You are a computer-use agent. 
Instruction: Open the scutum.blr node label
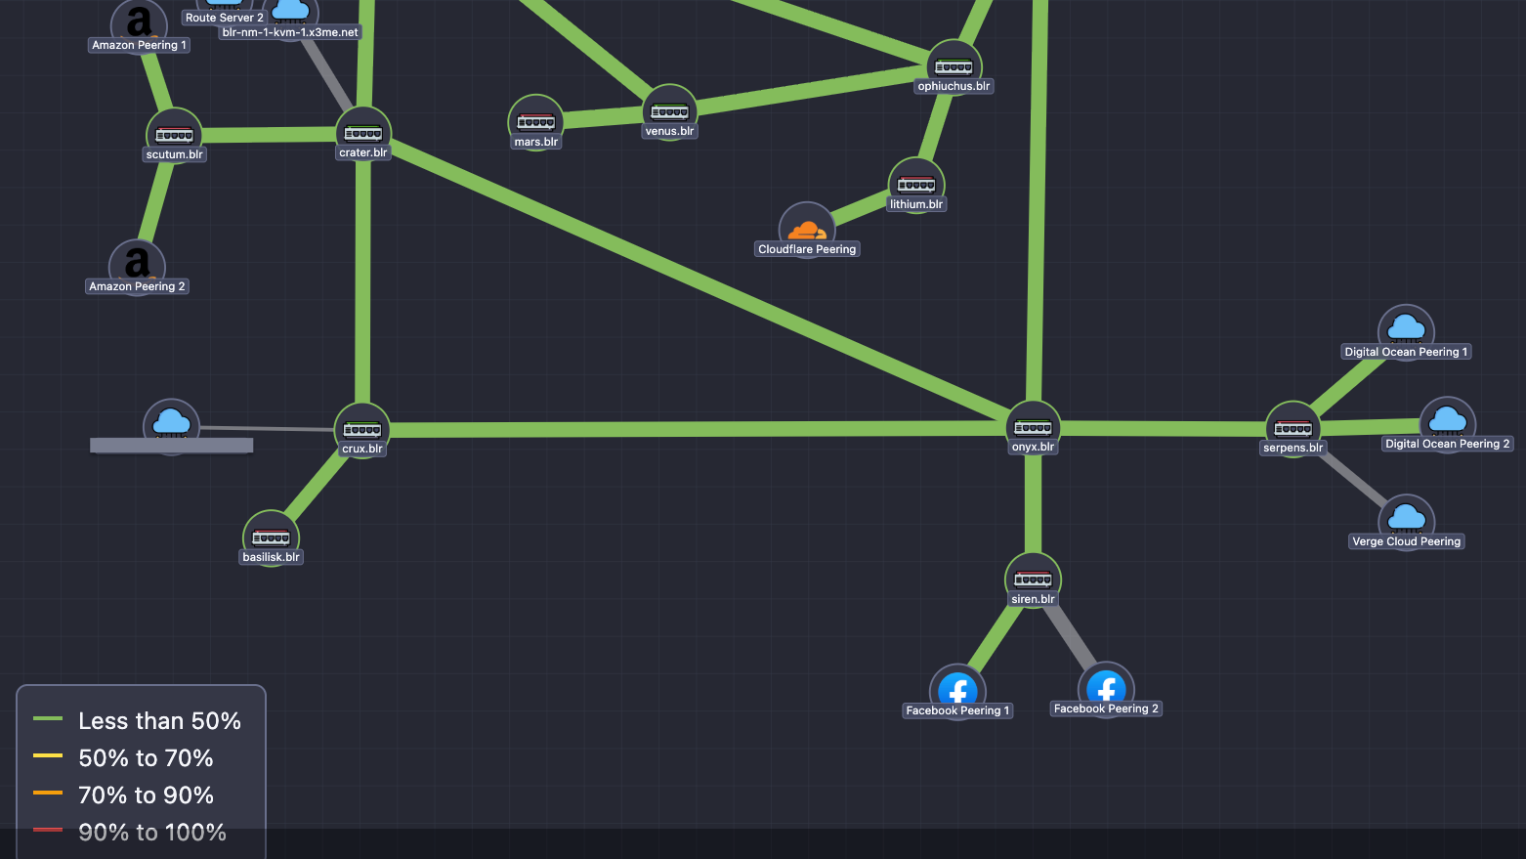[x=175, y=153]
